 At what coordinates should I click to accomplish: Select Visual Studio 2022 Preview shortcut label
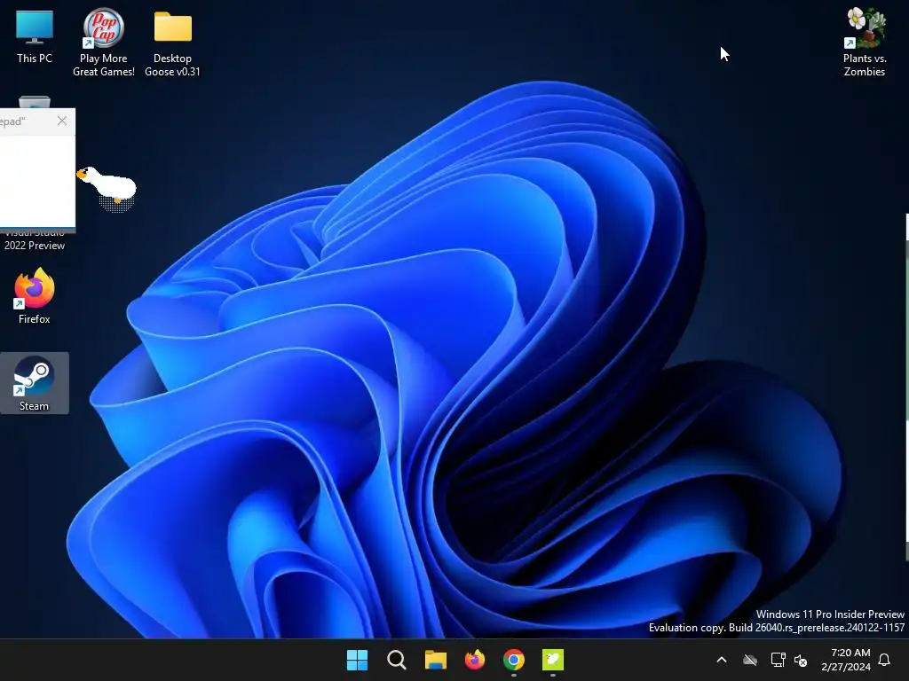click(x=35, y=239)
